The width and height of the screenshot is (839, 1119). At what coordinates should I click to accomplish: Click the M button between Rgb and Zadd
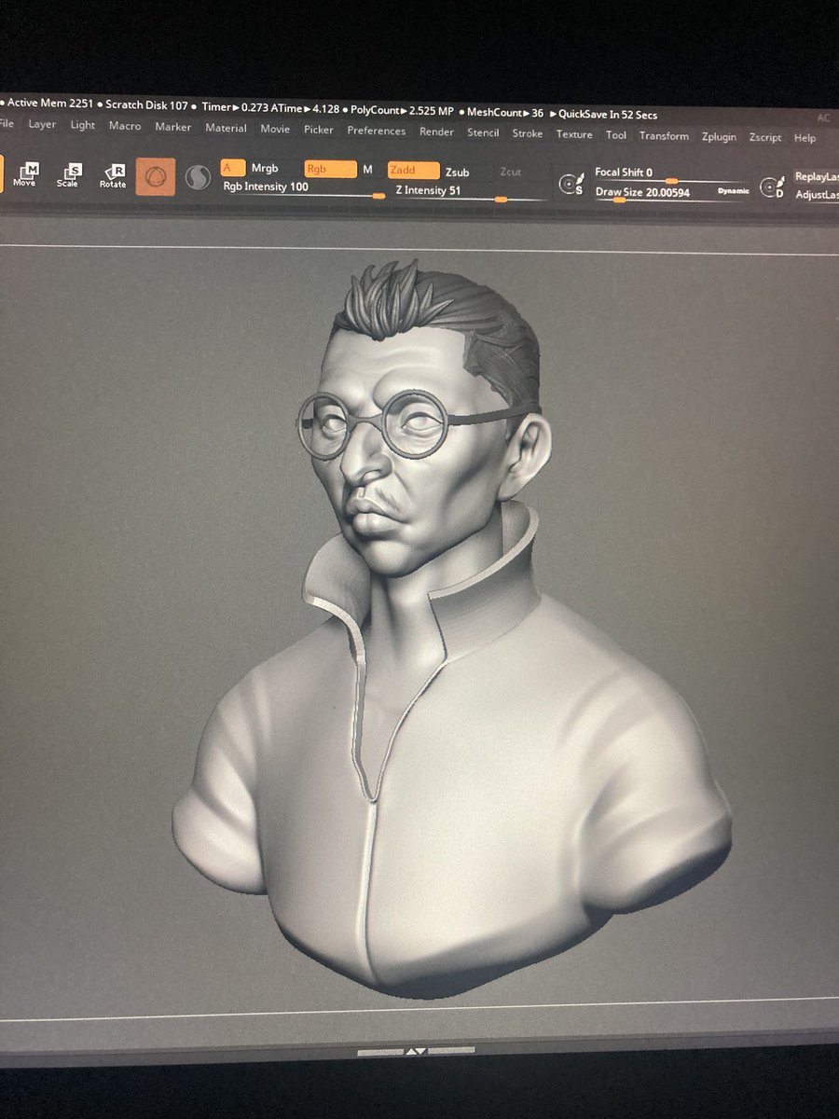pyautogui.click(x=366, y=171)
